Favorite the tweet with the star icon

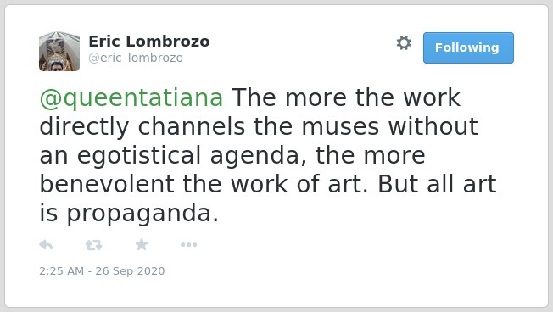142,244
